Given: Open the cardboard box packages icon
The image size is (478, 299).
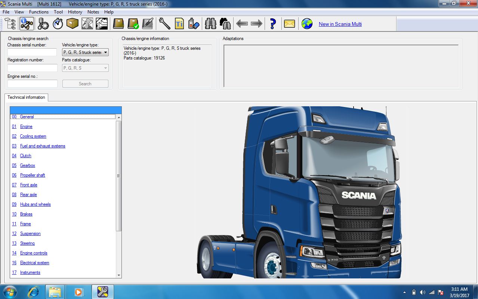Looking at the screenshot, I should coord(72,24).
